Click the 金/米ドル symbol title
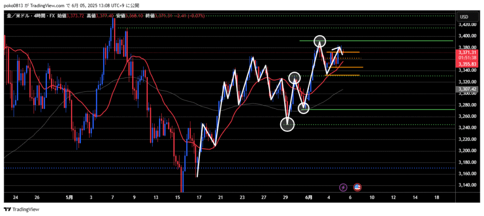 click(x=18, y=17)
